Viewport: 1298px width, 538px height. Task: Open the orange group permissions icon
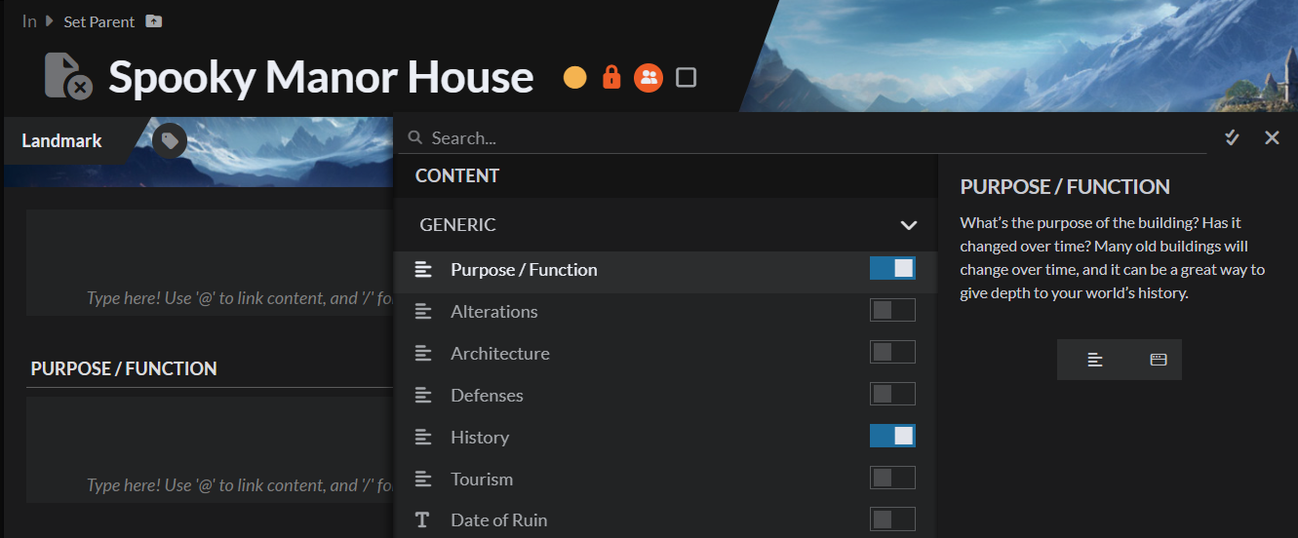[649, 77]
